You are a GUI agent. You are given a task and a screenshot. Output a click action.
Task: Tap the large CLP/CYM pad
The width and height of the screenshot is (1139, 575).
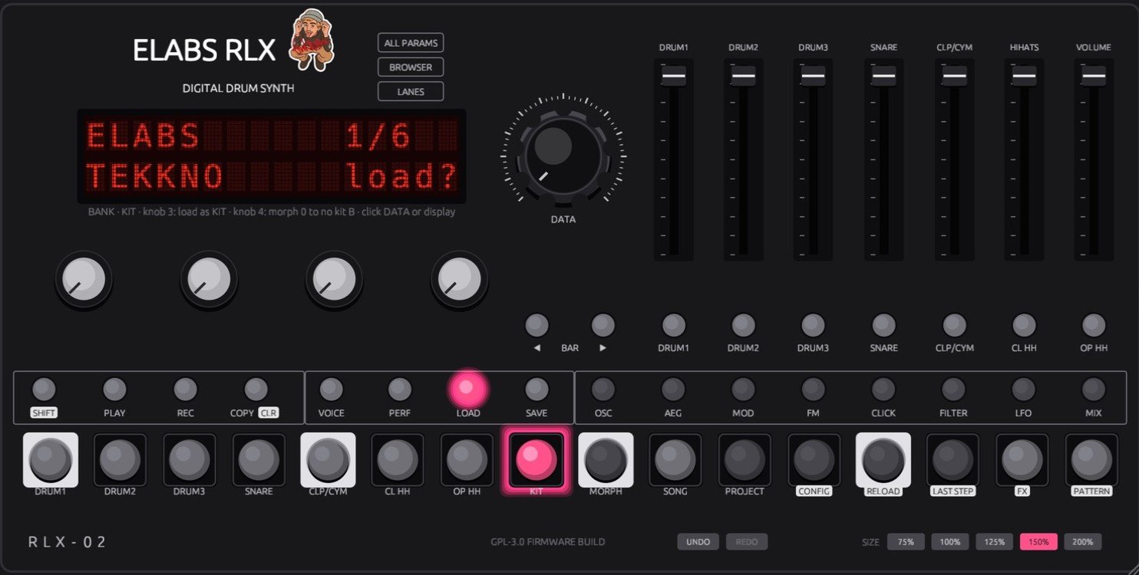pos(328,460)
